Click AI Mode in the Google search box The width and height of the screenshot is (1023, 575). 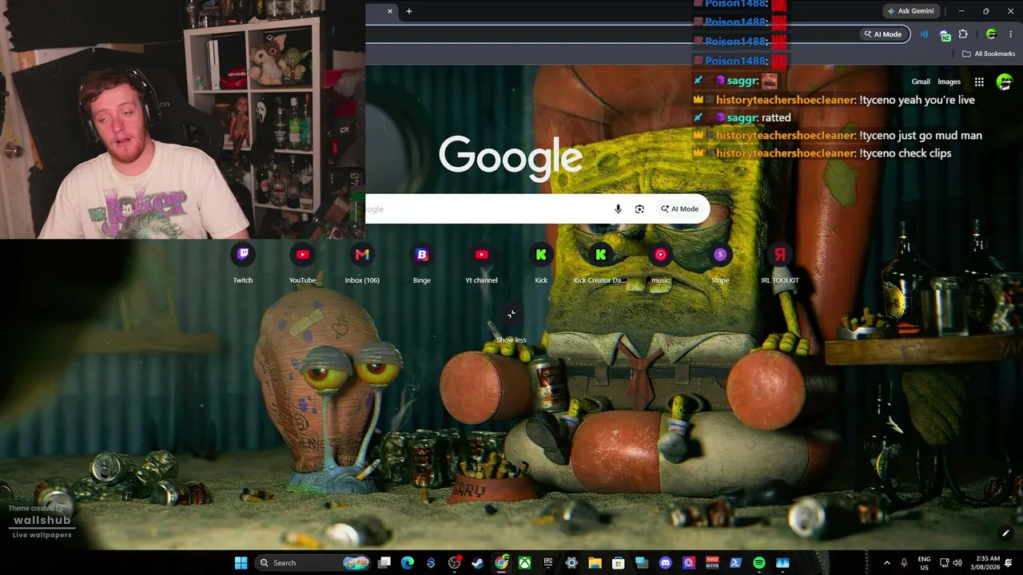(x=679, y=209)
